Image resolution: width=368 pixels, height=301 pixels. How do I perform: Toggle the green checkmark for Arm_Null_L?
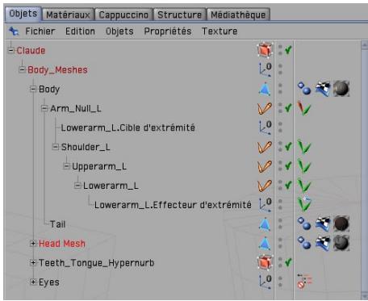[x=288, y=108]
